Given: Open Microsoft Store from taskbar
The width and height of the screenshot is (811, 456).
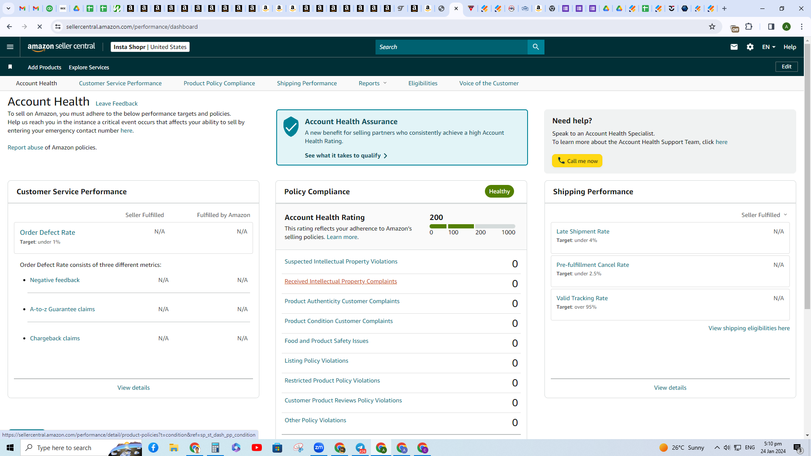Looking at the screenshot, I should (x=278, y=448).
